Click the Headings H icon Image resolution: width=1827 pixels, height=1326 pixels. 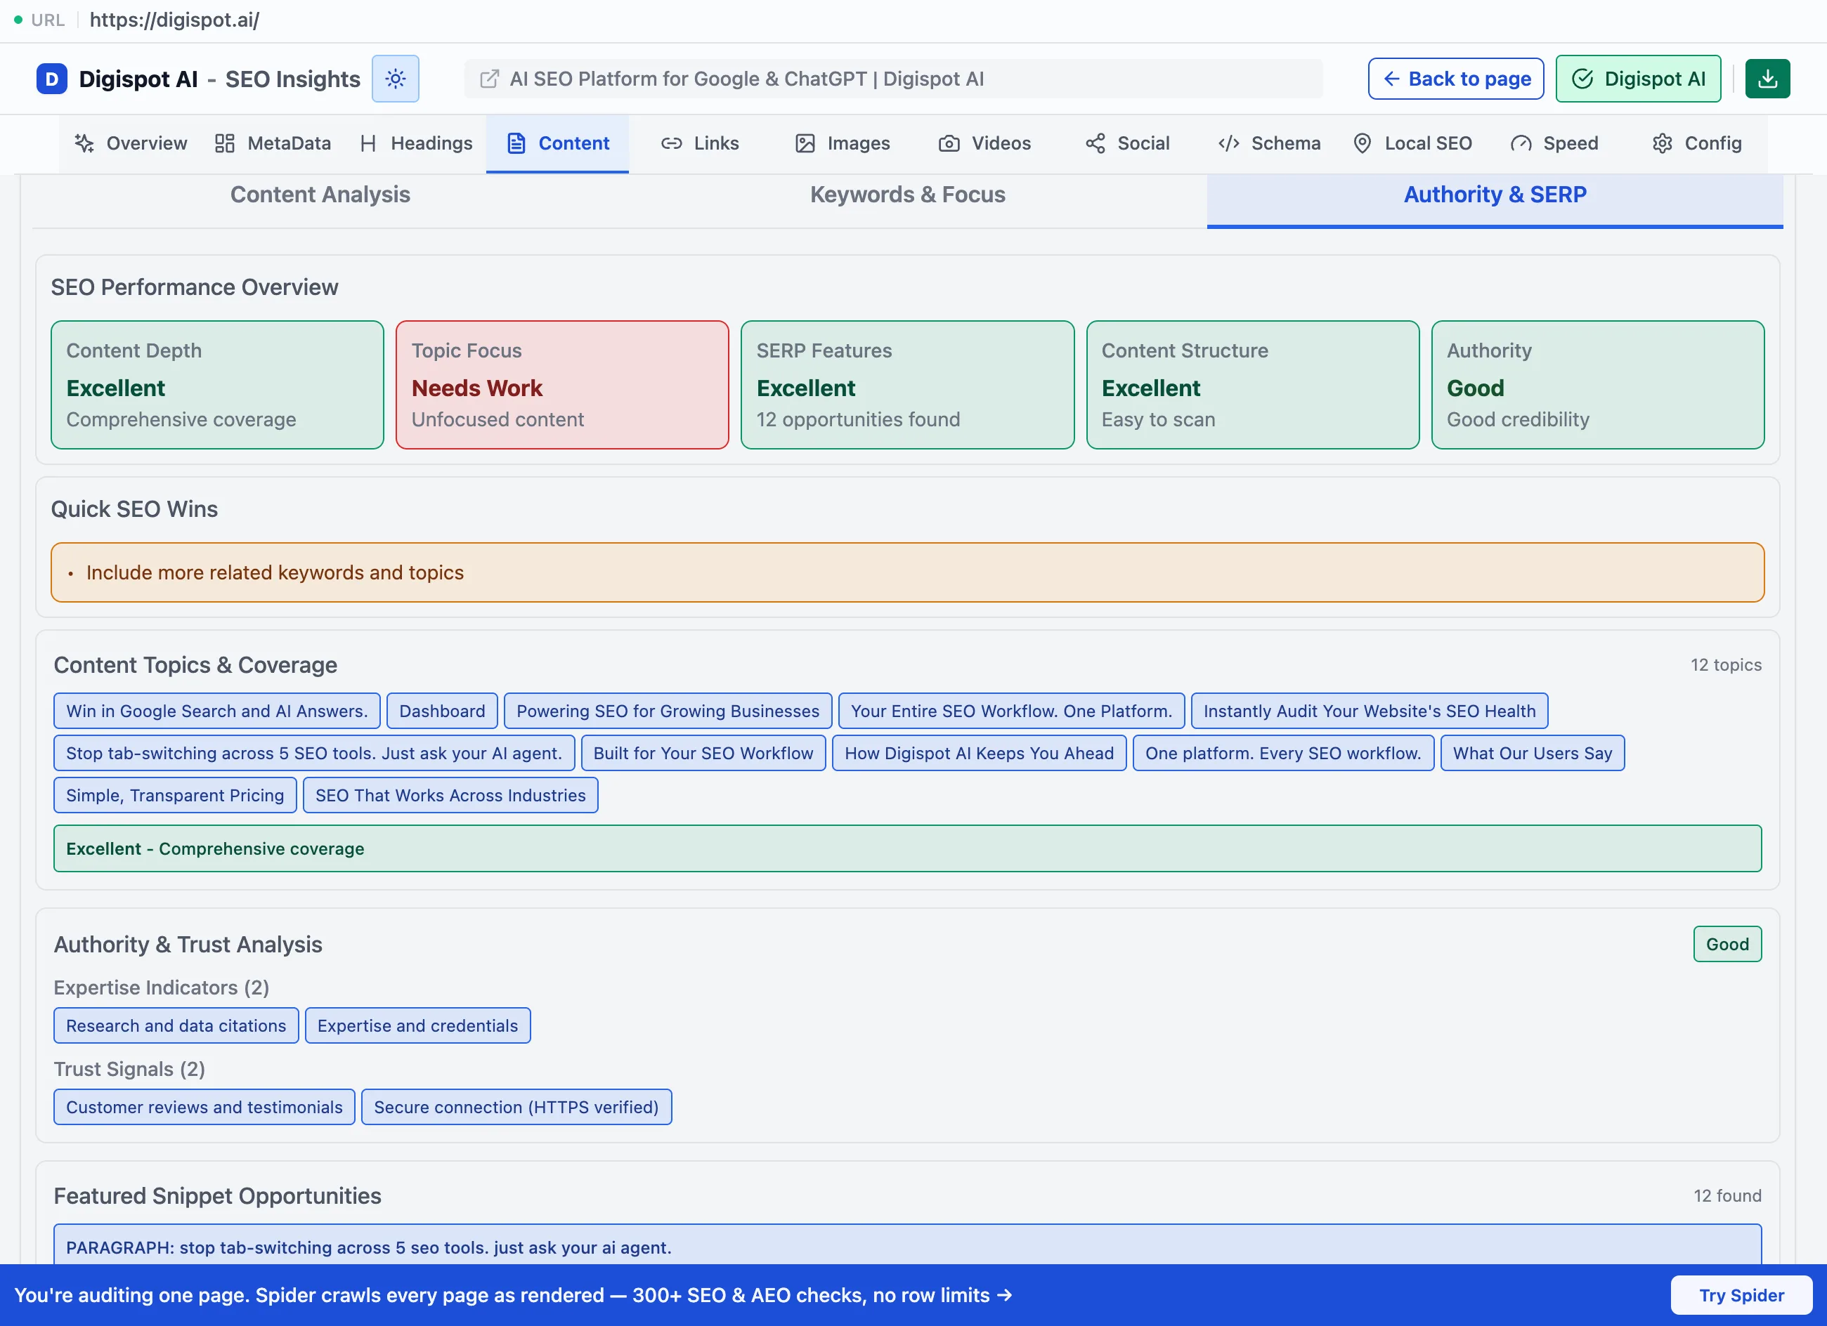368,143
